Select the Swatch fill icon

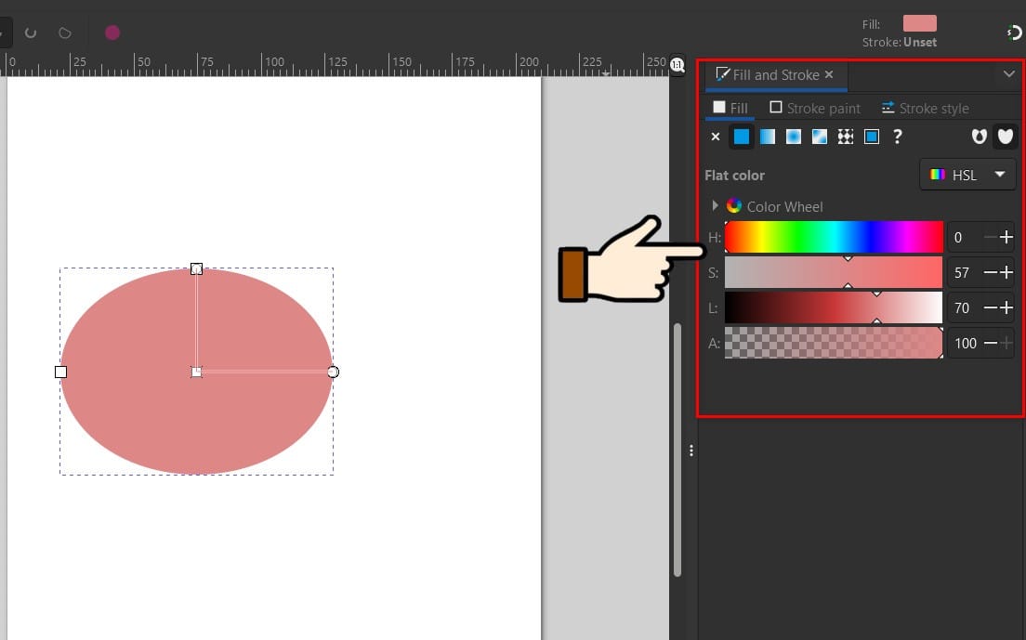tap(872, 137)
